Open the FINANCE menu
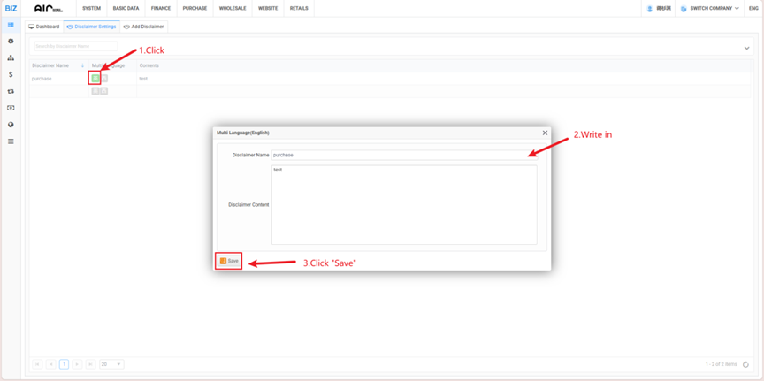 [x=161, y=9]
